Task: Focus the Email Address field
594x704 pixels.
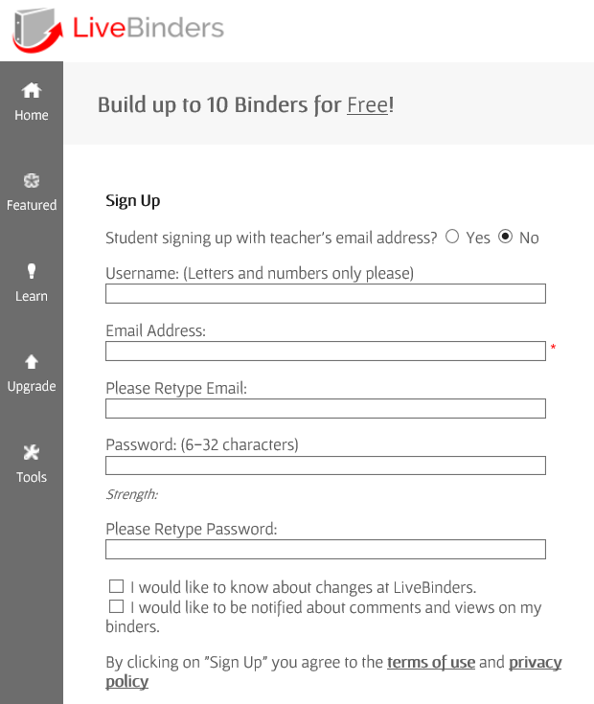Action: click(x=325, y=352)
